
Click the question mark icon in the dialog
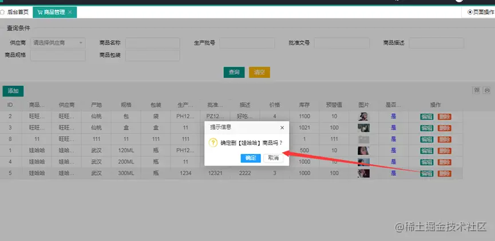[x=213, y=143]
